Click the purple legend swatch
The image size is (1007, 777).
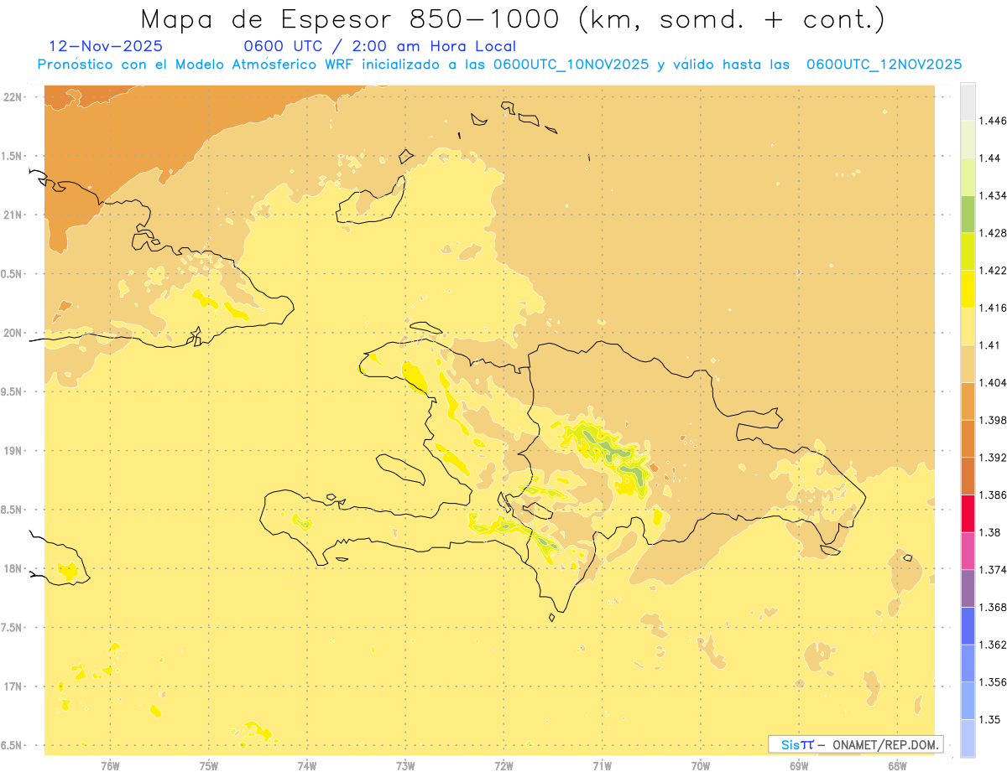click(968, 588)
